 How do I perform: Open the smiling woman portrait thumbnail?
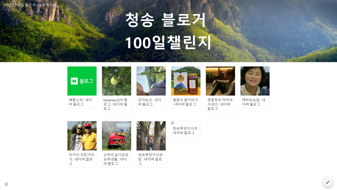(x=255, y=81)
